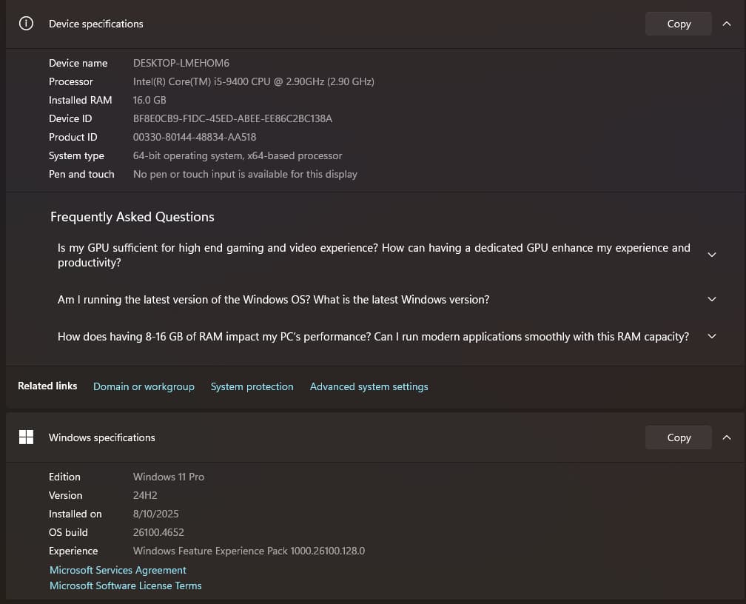Expand the 8-16 GB RAM FAQ chevron
Image resolution: width=746 pixels, height=604 pixels.
pos(712,337)
